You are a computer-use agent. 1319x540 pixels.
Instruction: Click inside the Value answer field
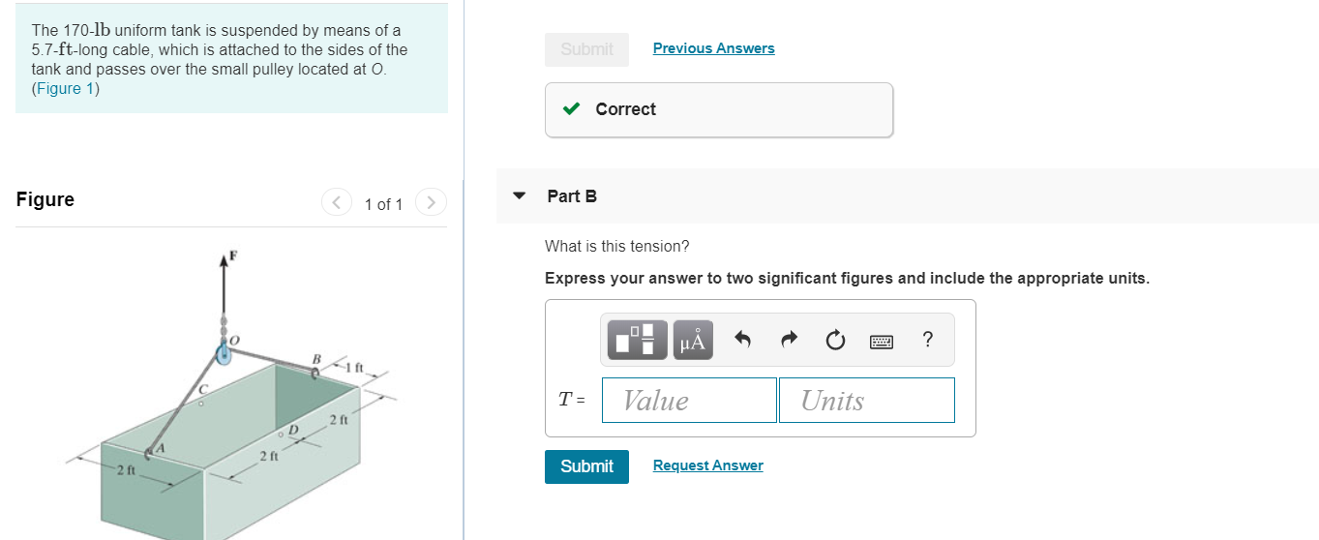689,400
